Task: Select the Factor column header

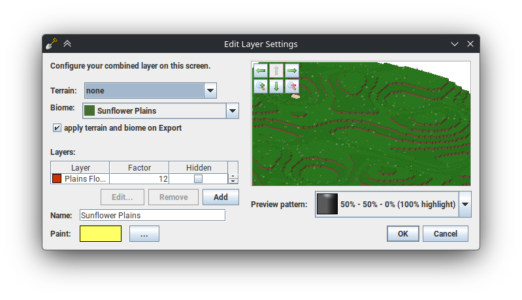Action: click(139, 168)
